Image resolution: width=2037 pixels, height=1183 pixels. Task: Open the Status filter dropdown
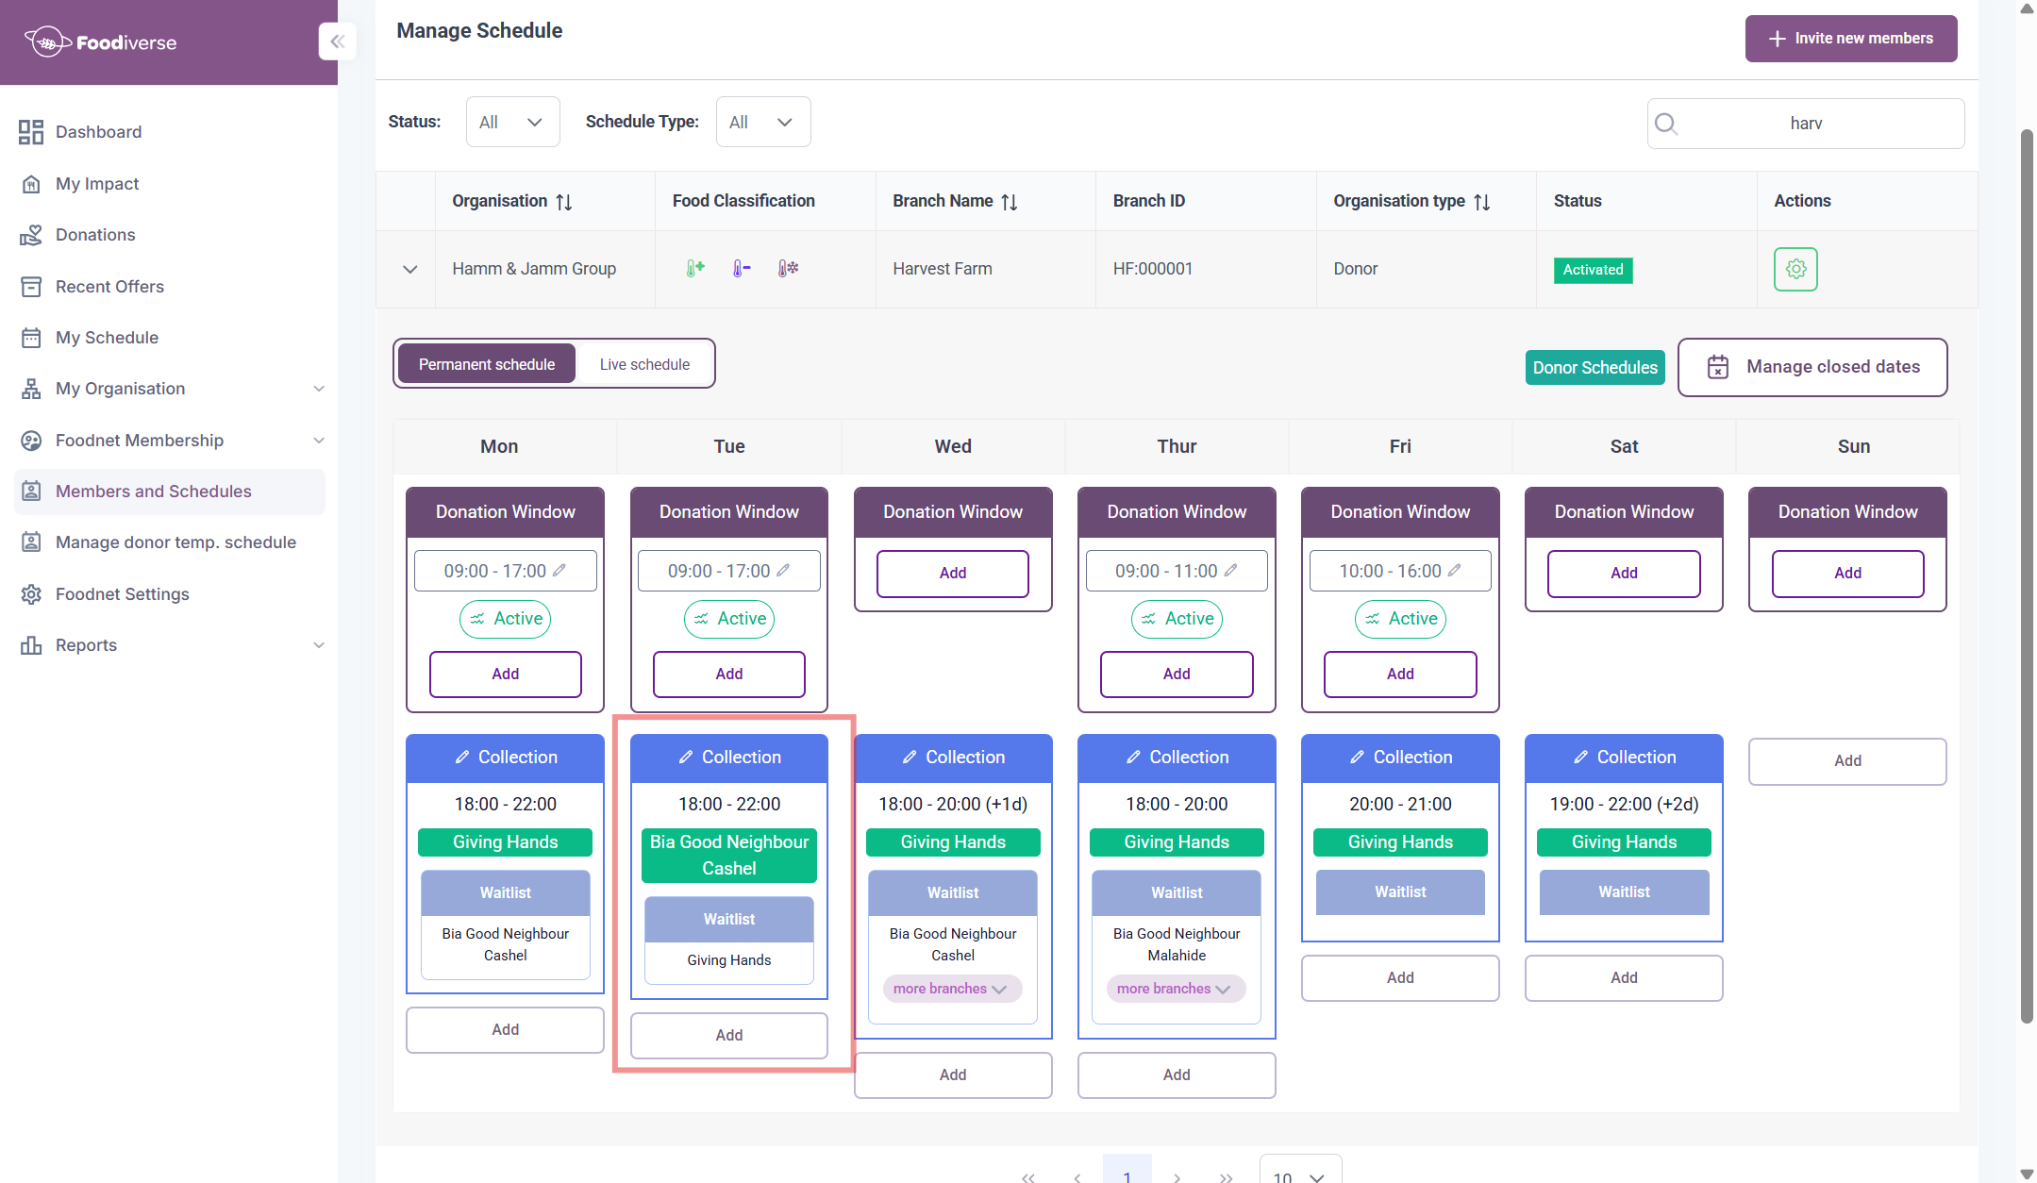coord(512,122)
